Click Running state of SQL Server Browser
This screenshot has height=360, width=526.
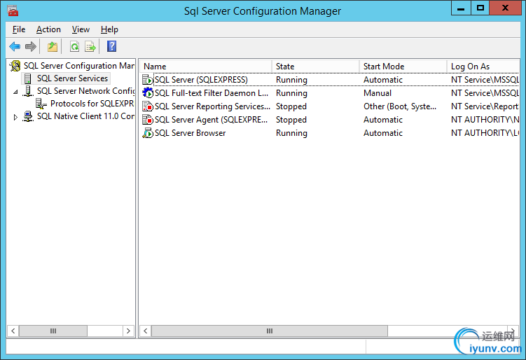pyautogui.click(x=291, y=133)
